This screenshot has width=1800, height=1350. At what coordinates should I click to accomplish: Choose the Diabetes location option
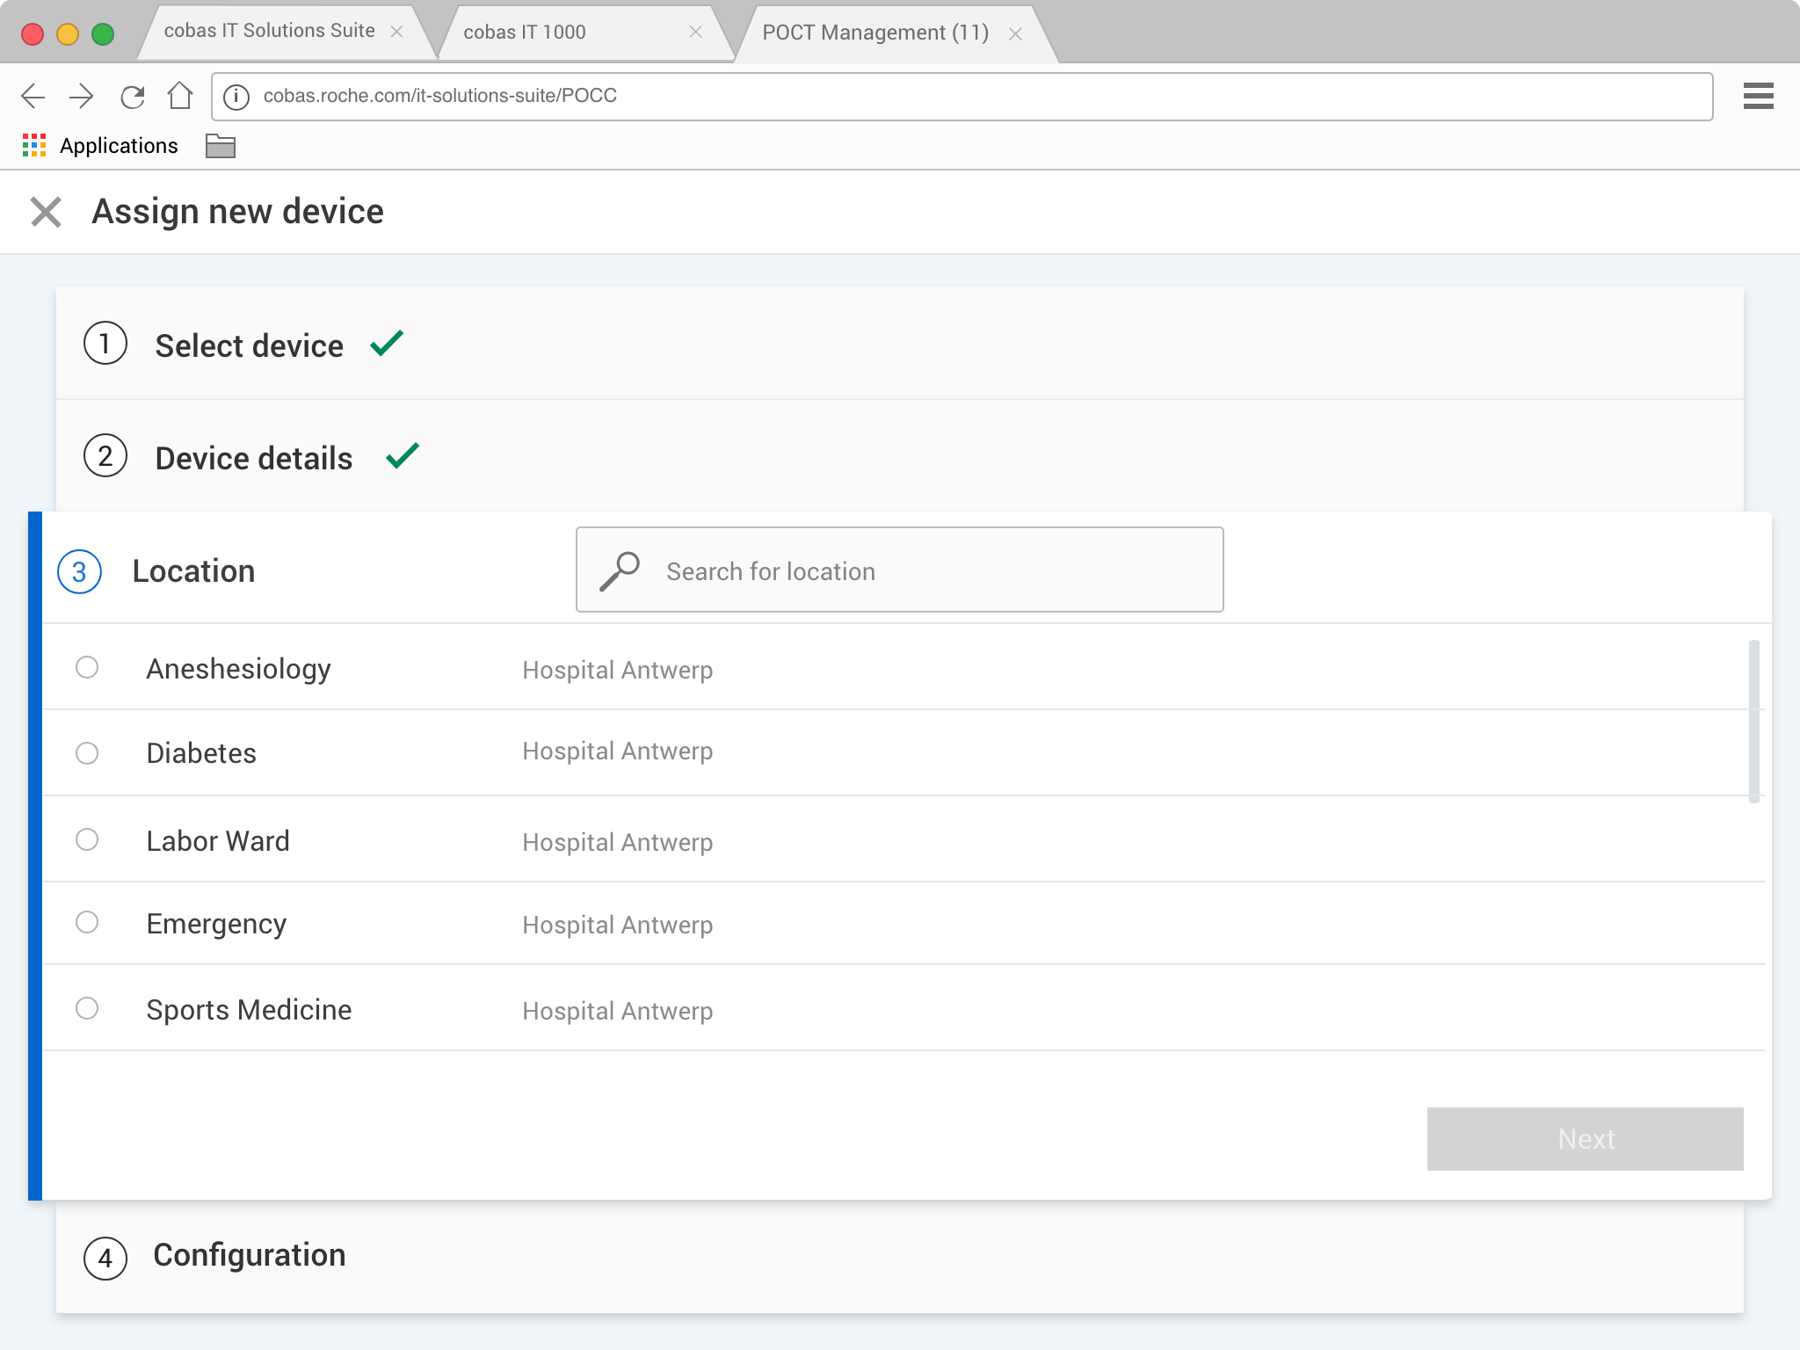click(x=87, y=753)
